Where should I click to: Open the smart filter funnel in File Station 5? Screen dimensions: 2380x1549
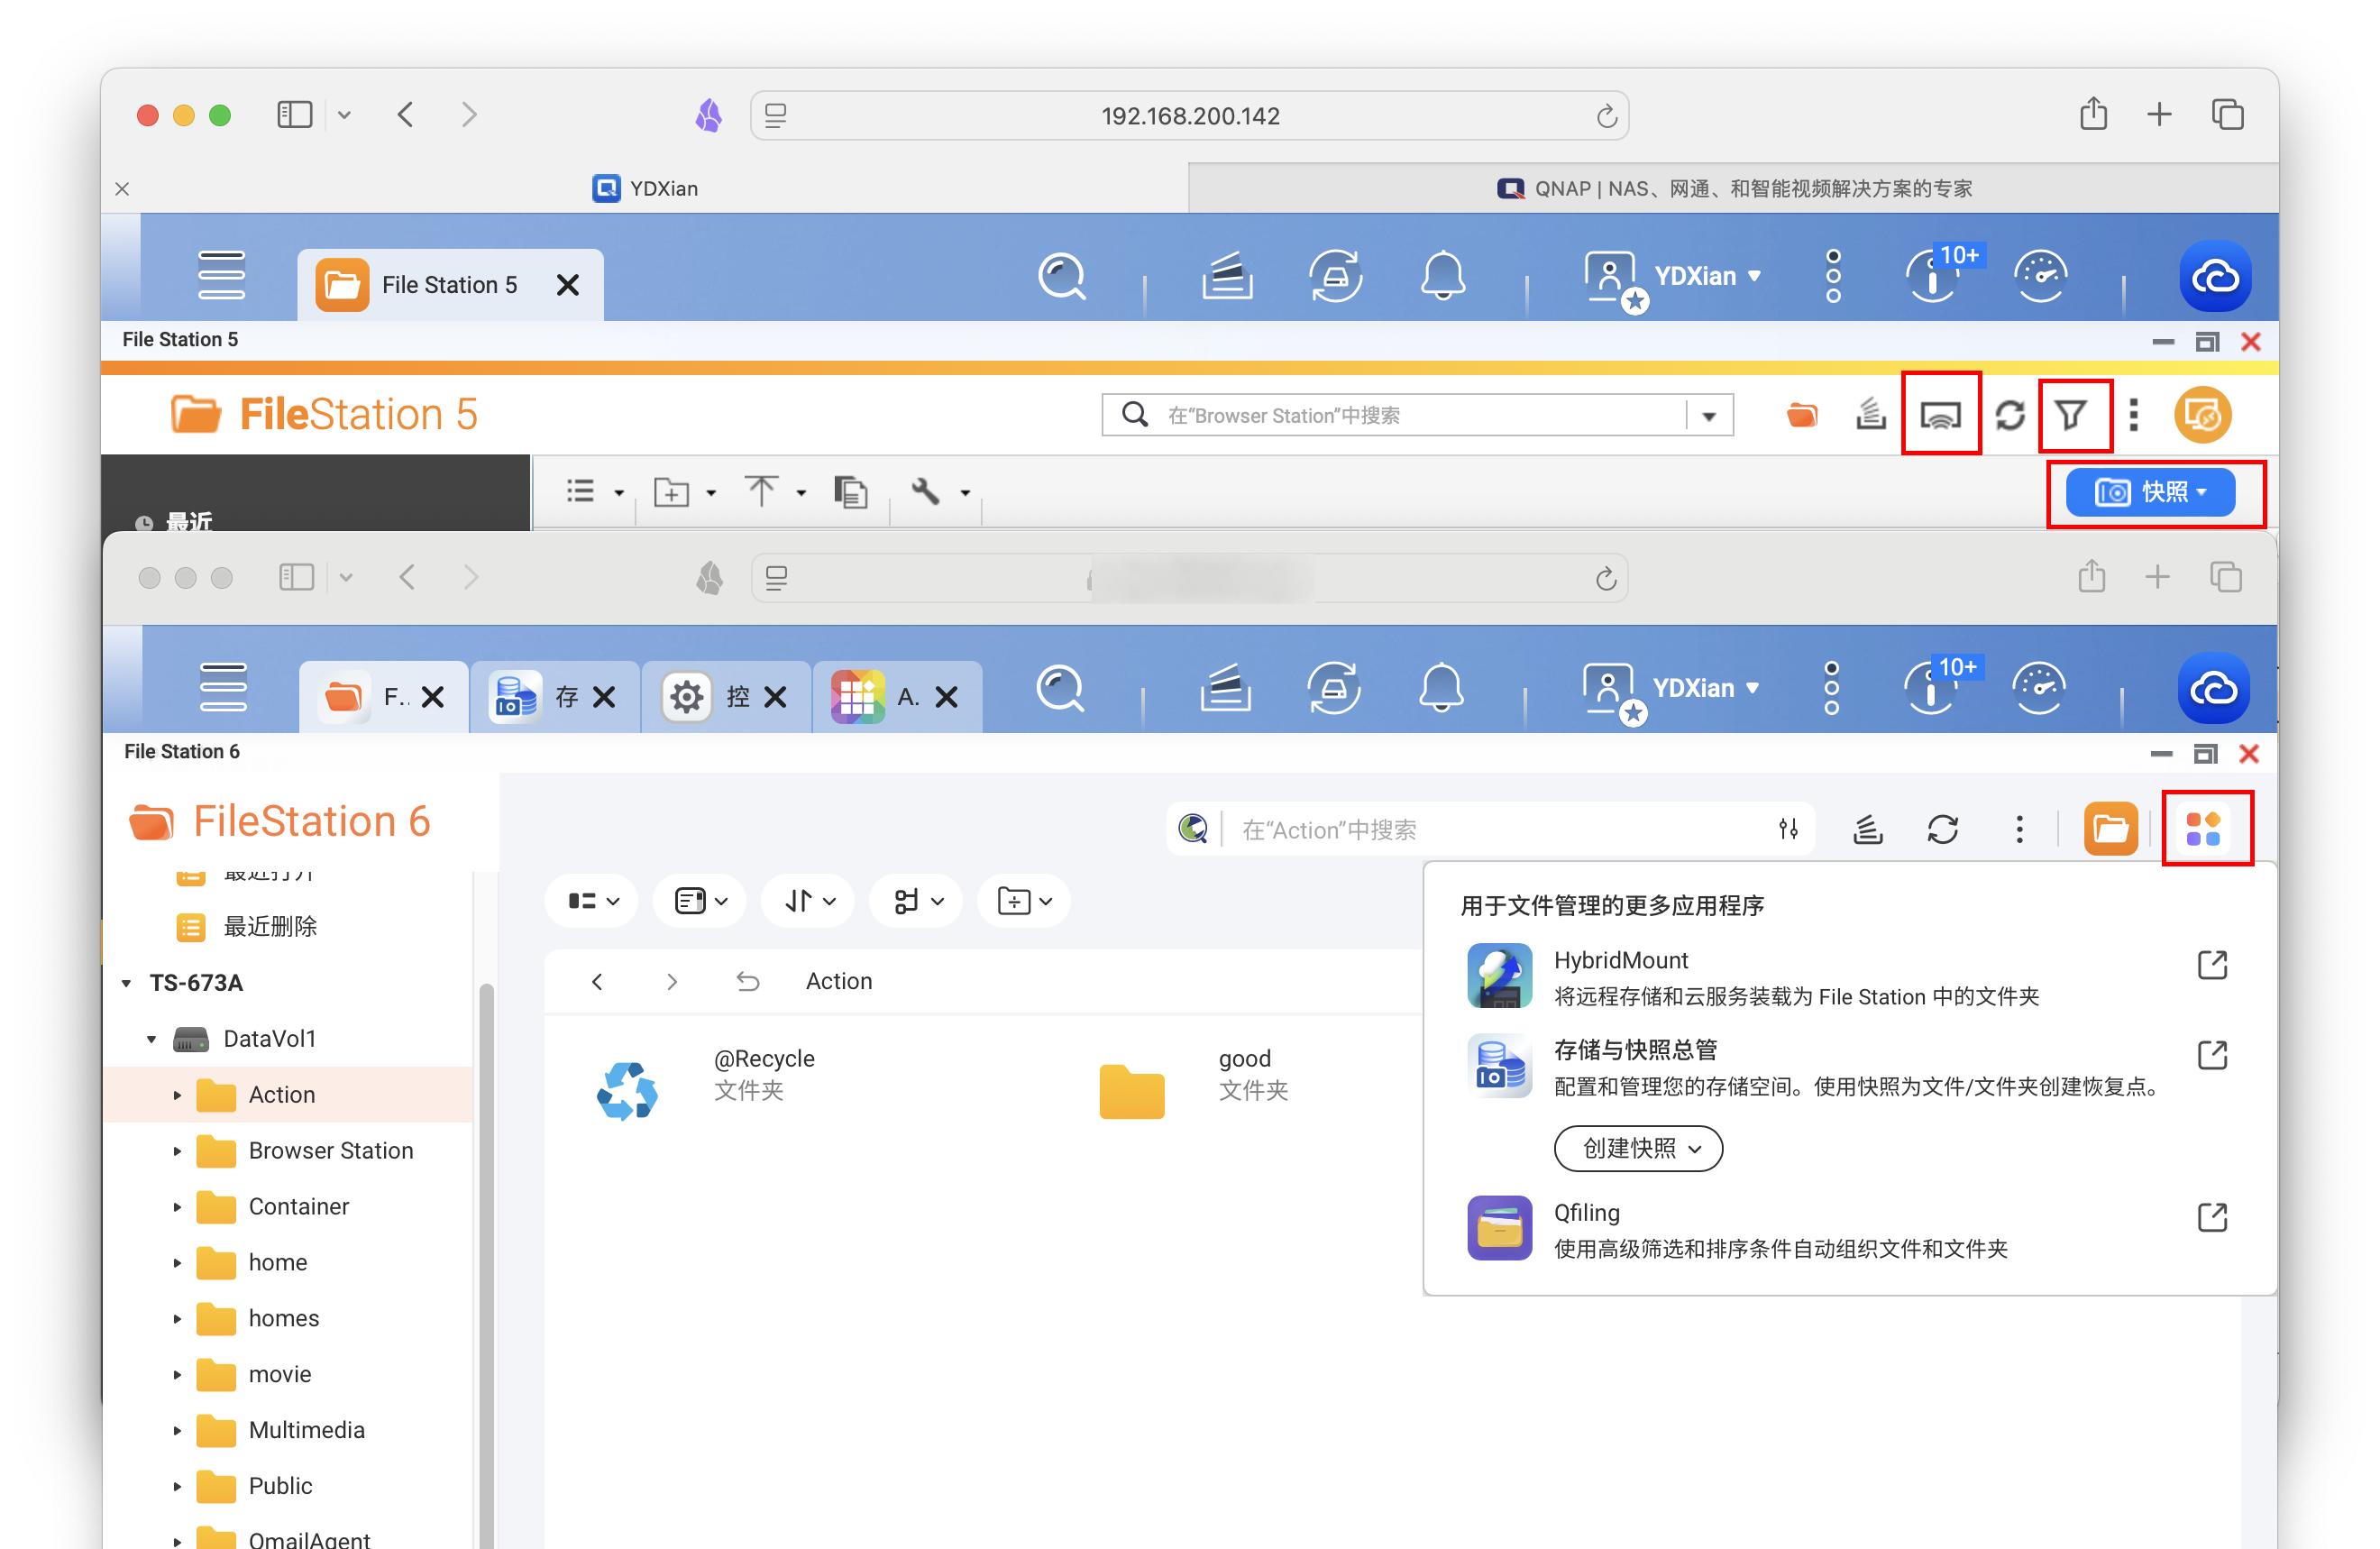click(2072, 414)
